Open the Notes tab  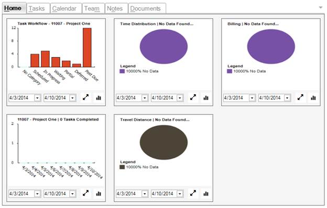click(116, 8)
